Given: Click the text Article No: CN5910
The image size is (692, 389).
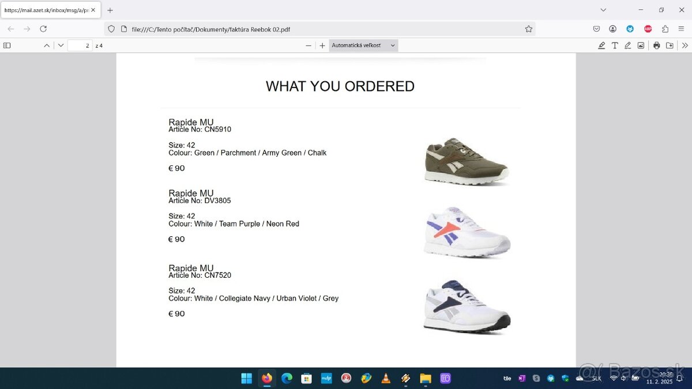Looking at the screenshot, I should 200,130.
